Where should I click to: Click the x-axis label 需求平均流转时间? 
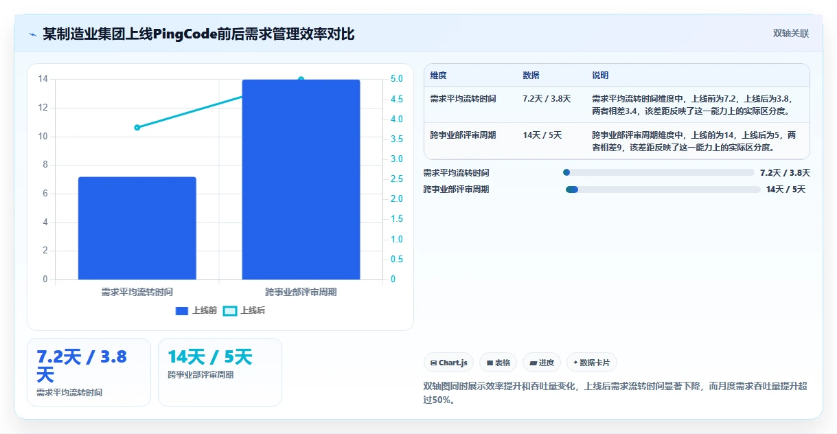137,292
